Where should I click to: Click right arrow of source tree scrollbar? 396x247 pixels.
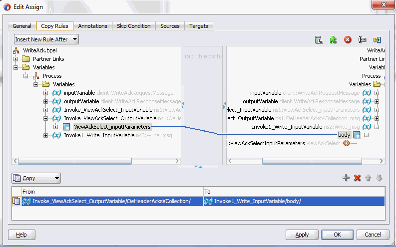pyautogui.click(x=177, y=161)
